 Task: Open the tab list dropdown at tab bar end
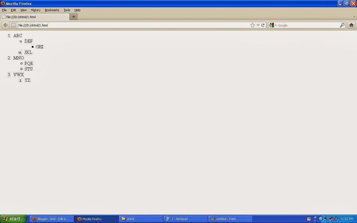coord(354,17)
